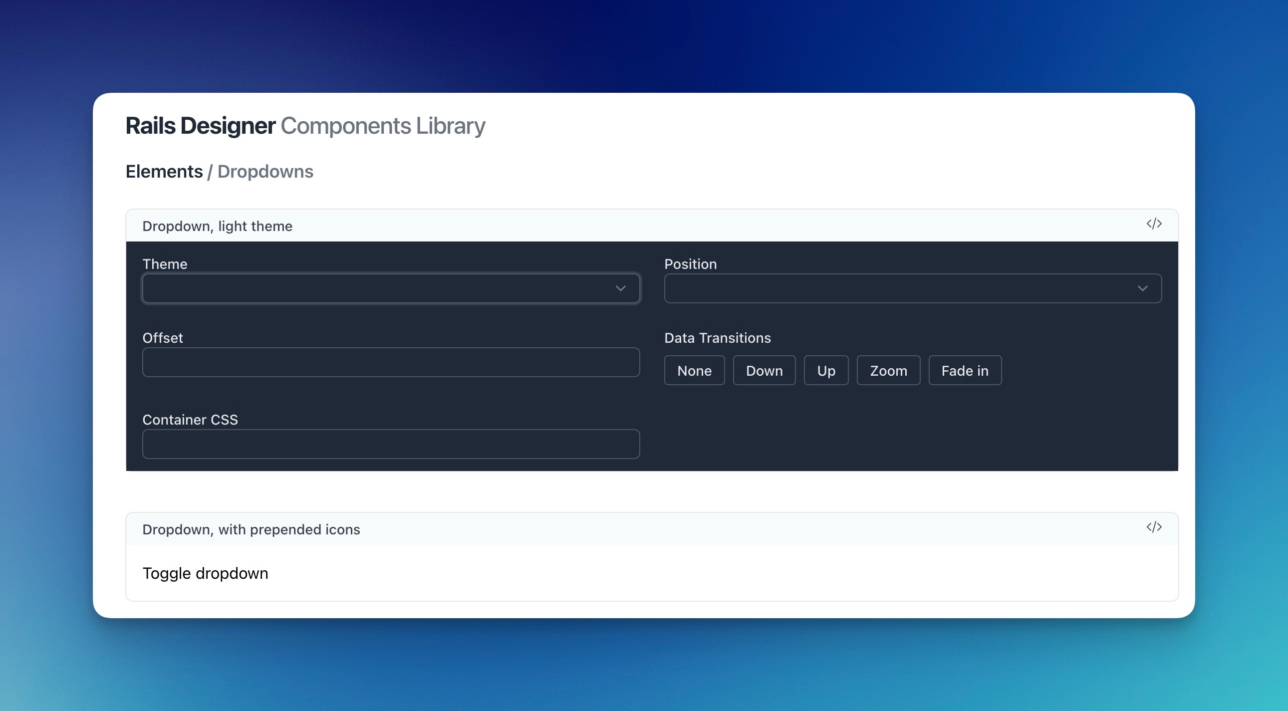The height and width of the screenshot is (711, 1288).
Task: Select the None transition
Action: click(x=694, y=371)
